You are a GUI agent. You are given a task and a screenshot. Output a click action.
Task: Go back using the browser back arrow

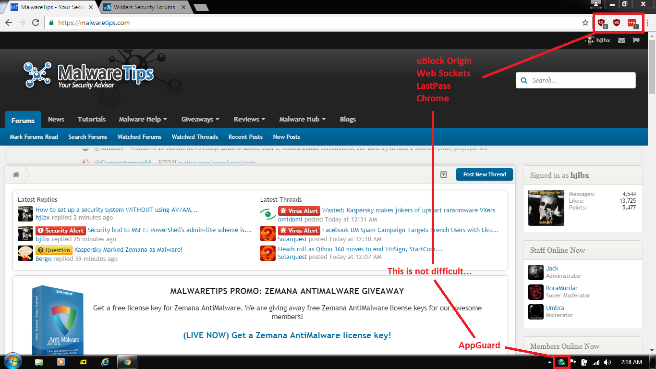pos(9,23)
